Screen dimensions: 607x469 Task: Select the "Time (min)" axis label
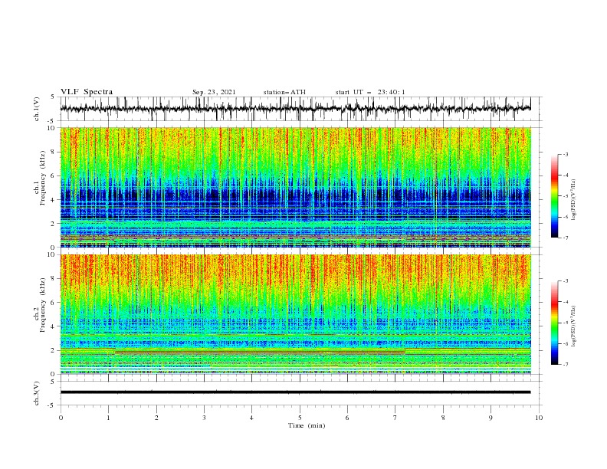[x=307, y=425]
